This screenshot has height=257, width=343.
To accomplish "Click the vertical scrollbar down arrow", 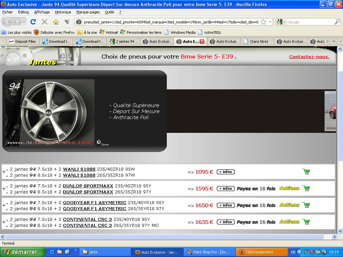I will (340, 231).
